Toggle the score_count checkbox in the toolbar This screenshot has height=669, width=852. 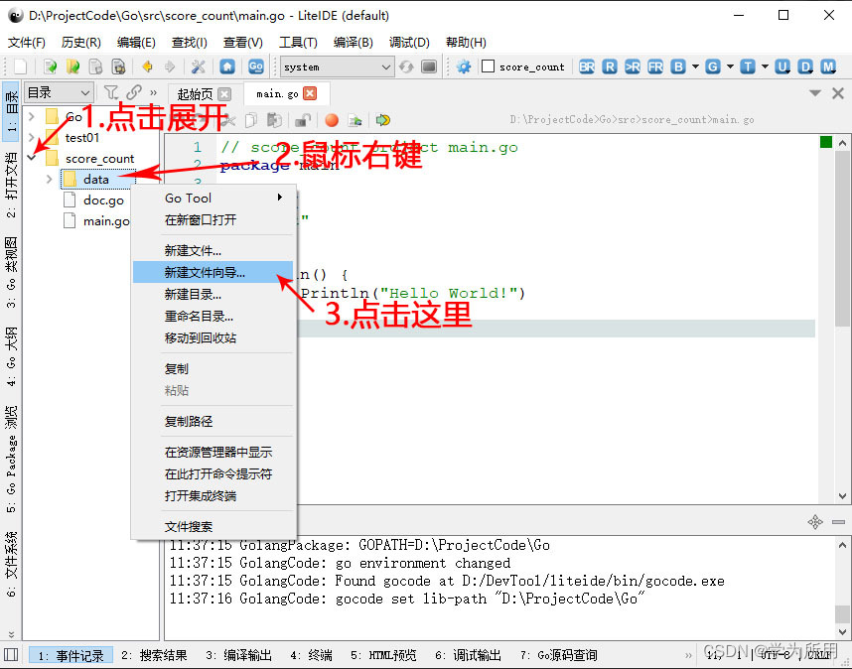[490, 67]
